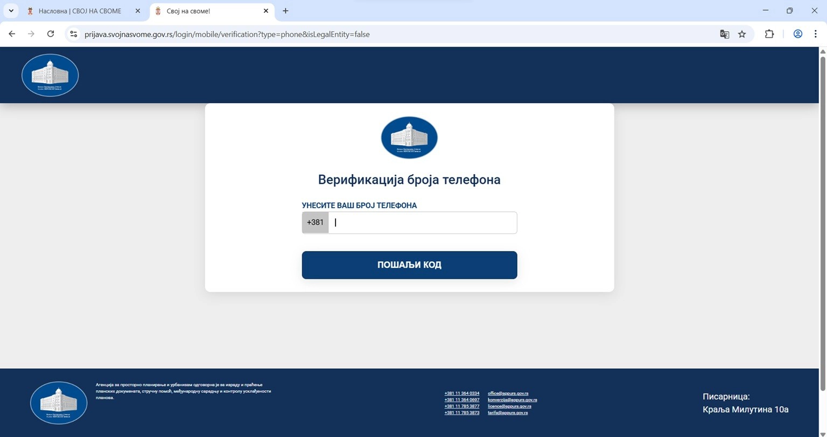The image size is (827, 437).
Task: Click the agency logo in the footer
Action: 59,403
